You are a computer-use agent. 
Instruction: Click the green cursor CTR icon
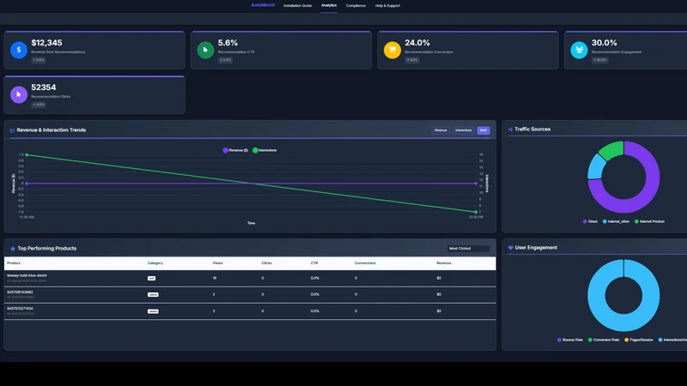(x=205, y=50)
